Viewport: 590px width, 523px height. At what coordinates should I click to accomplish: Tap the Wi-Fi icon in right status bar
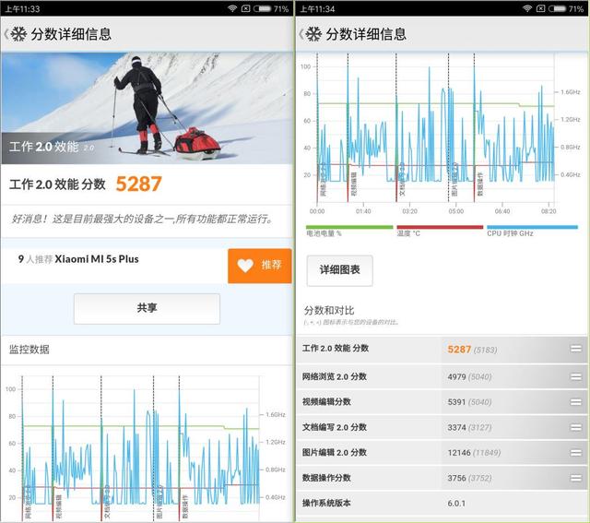coord(527,8)
